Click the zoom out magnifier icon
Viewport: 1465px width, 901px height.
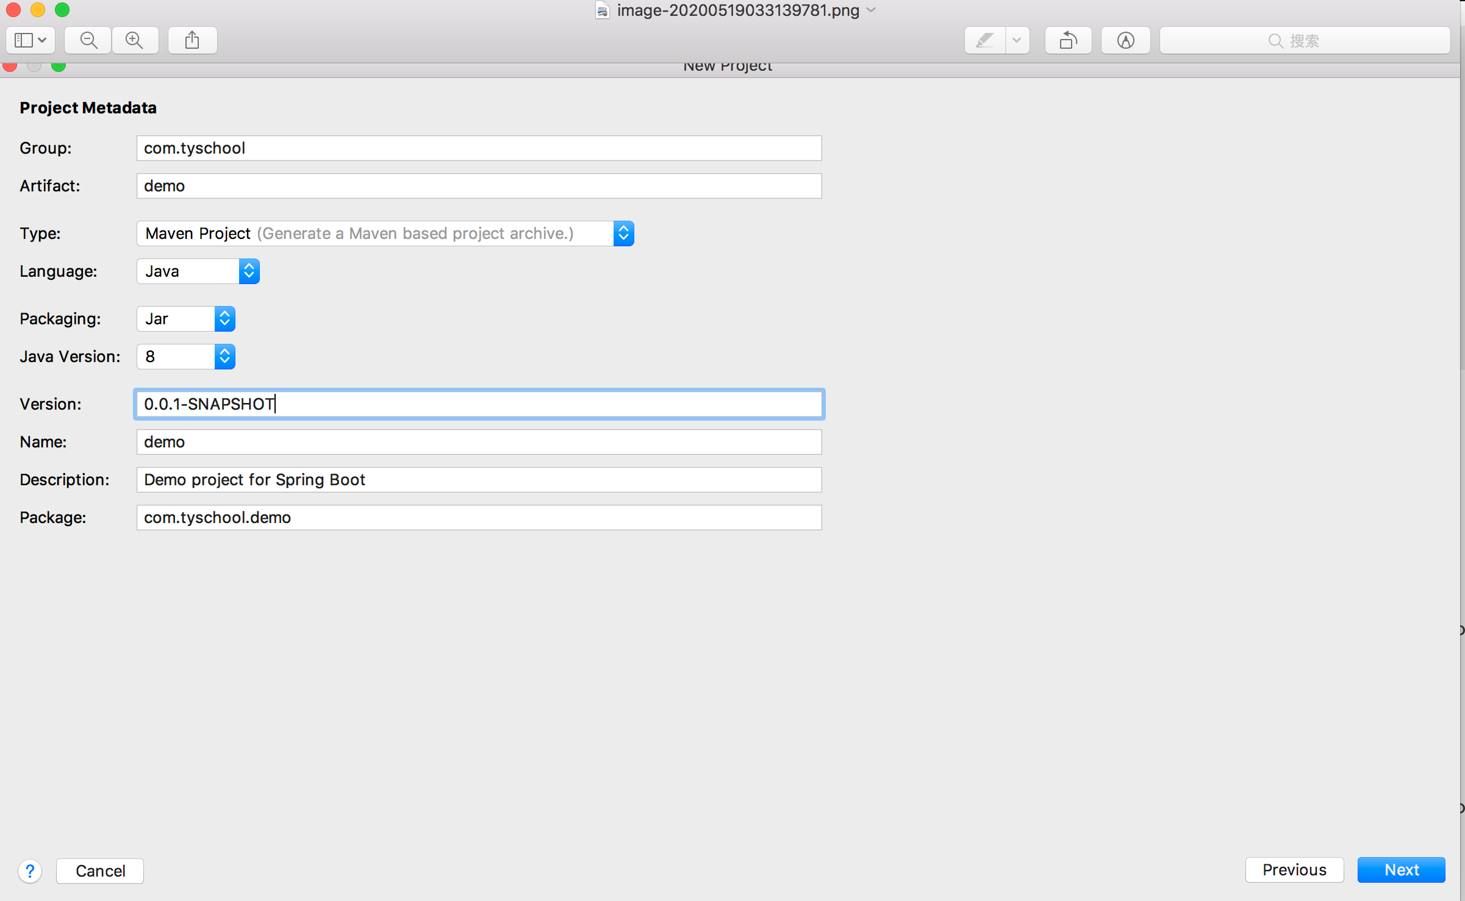tap(88, 41)
